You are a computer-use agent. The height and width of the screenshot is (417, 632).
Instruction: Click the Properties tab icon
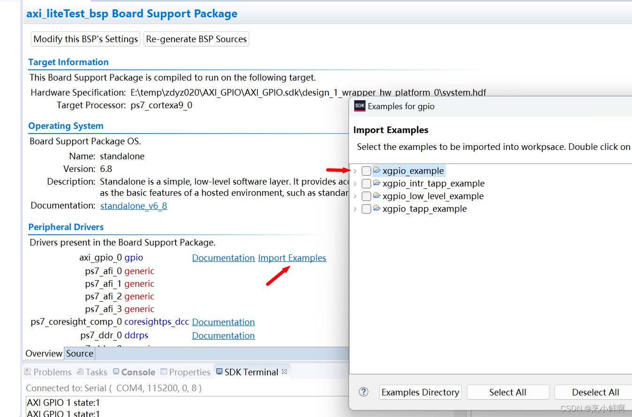click(164, 372)
